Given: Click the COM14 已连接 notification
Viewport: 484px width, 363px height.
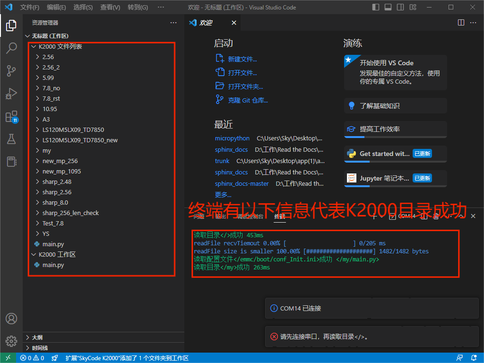Looking at the screenshot, I should [372, 308].
